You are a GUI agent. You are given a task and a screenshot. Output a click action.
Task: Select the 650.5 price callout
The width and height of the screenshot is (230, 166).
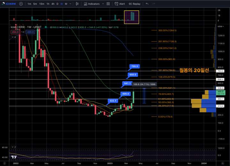click(x=133, y=75)
